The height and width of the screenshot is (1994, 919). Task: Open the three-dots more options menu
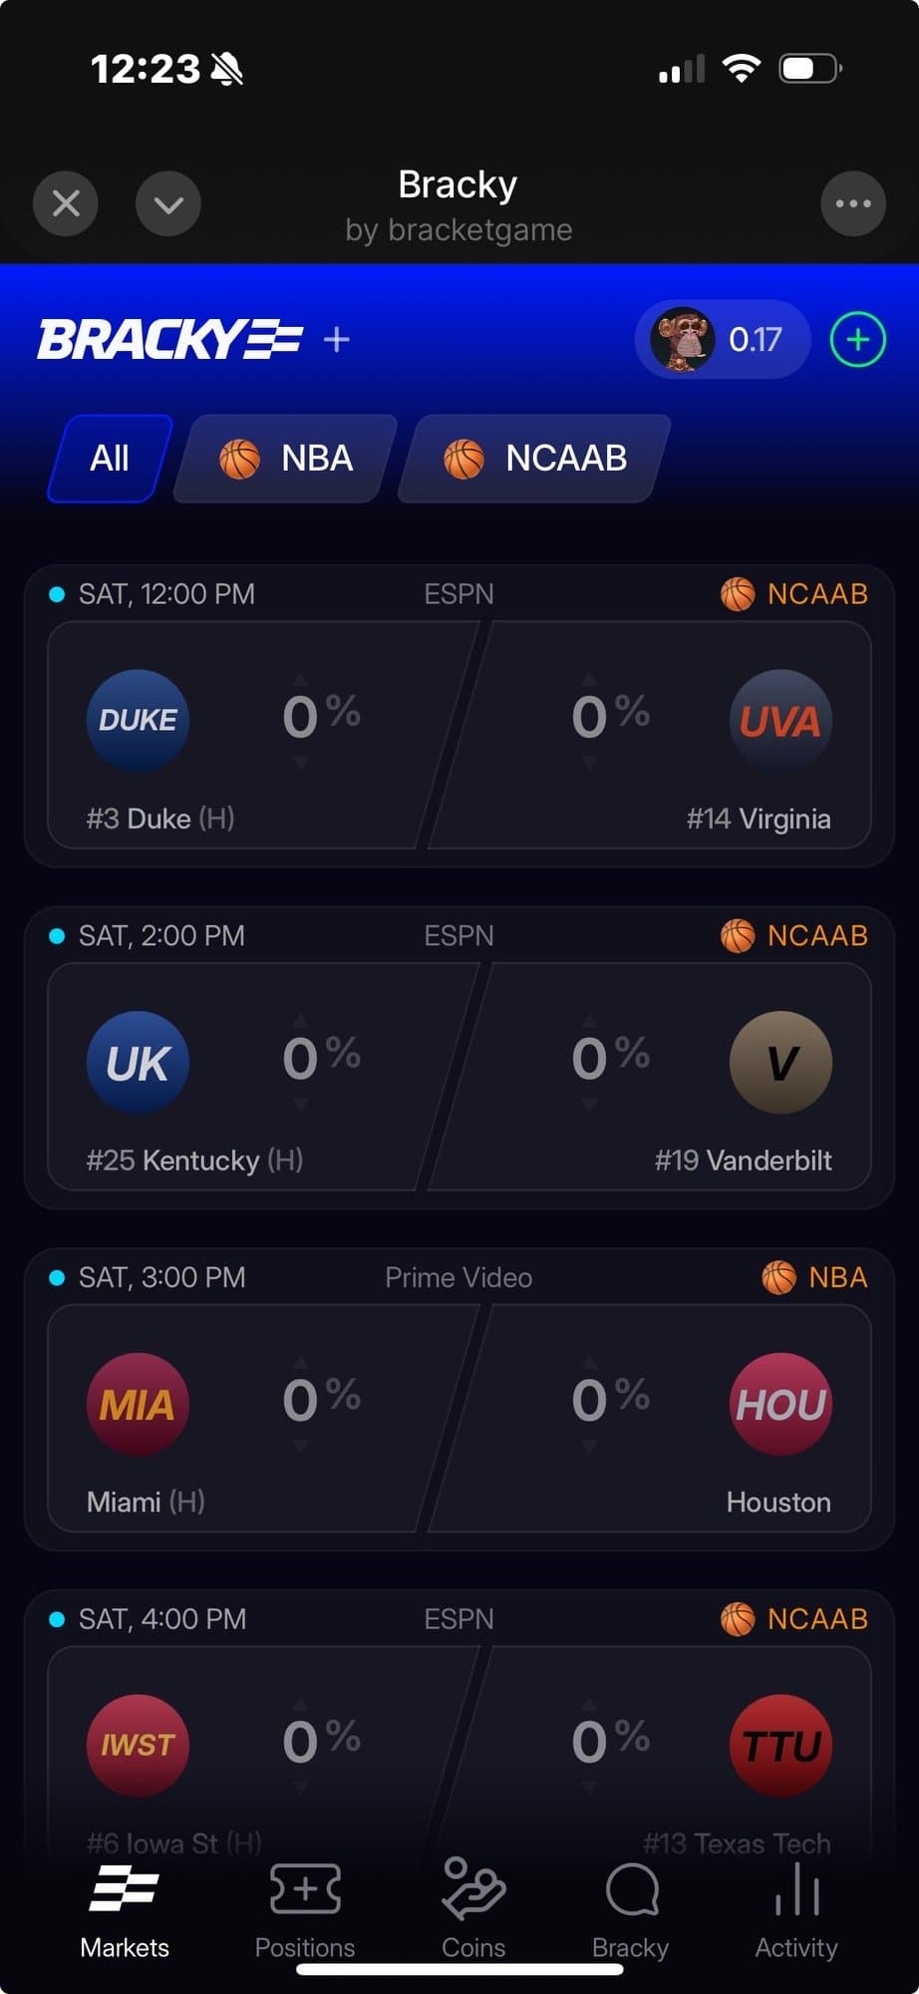[853, 204]
